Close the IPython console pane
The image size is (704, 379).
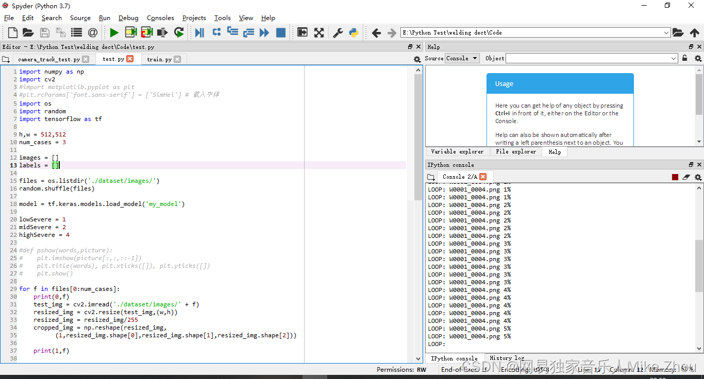[699, 165]
